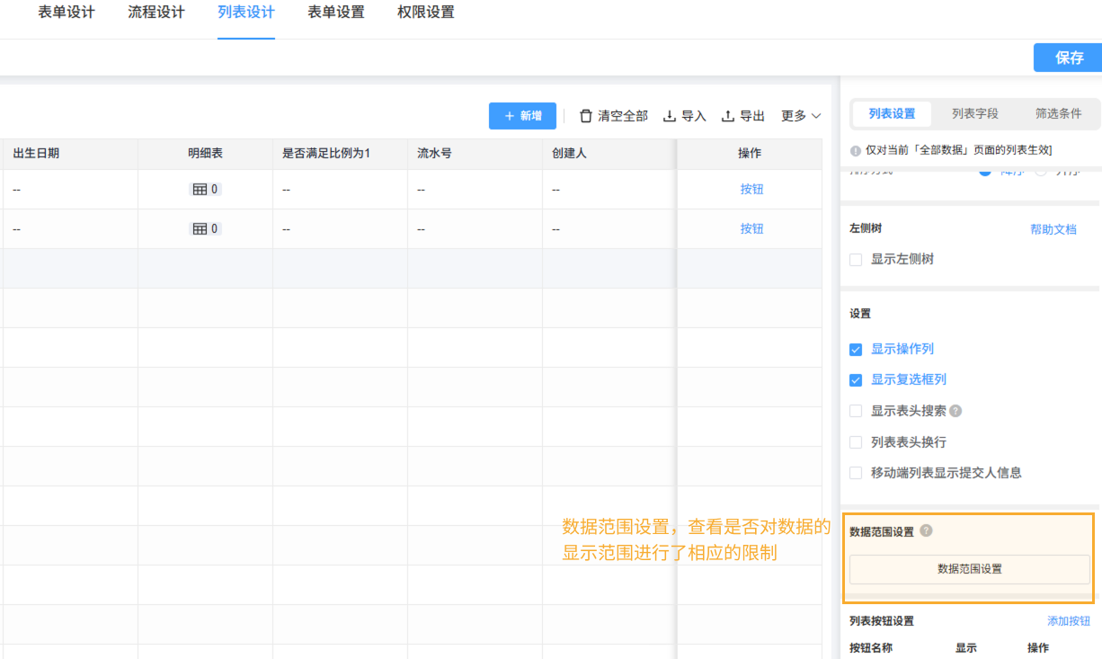The height and width of the screenshot is (659, 1102).
Task: Uncheck the 显示操作列 checkbox
Action: pos(856,349)
